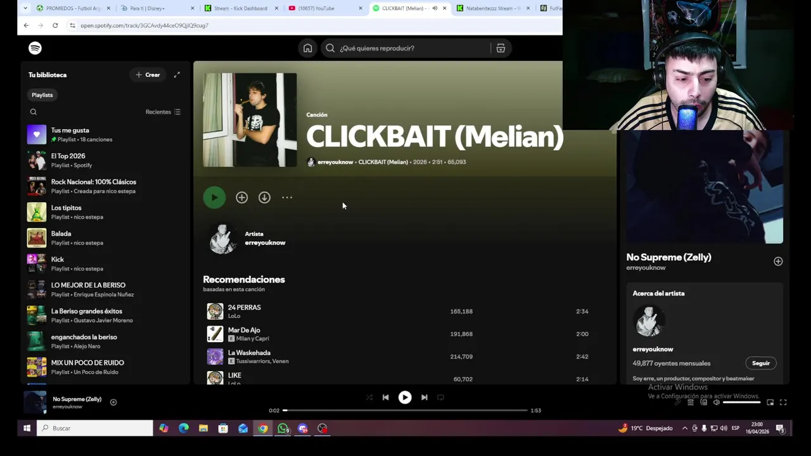Adjust the volume slider

[741, 402]
